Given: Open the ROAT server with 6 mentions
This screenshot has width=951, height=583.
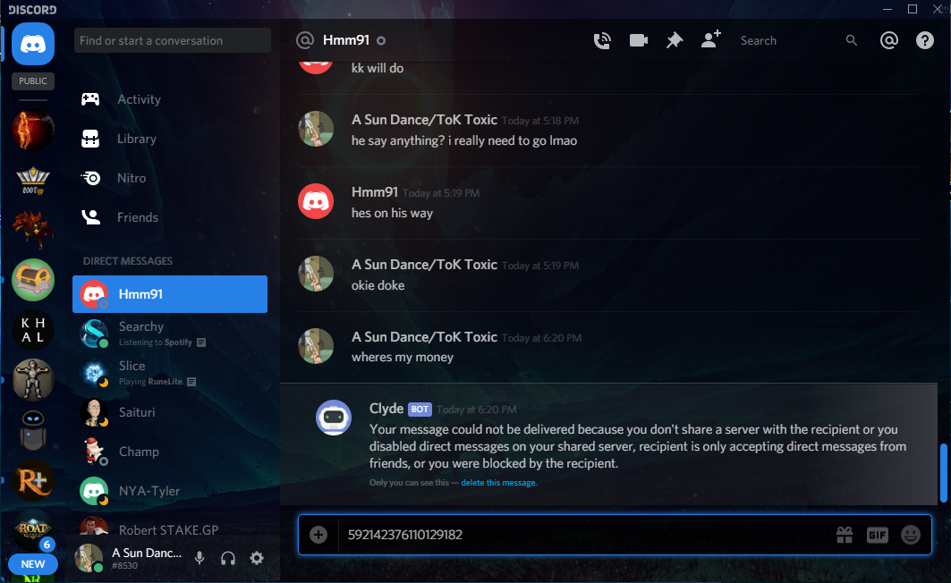Looking at the screenshot, I should 33,530.
